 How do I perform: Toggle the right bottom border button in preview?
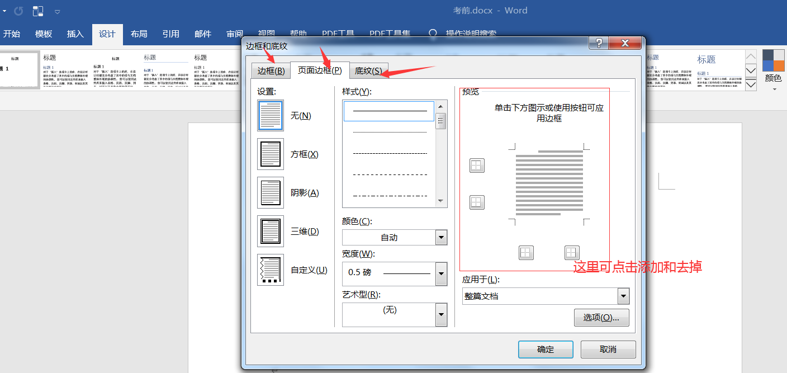tap(571, 252)
